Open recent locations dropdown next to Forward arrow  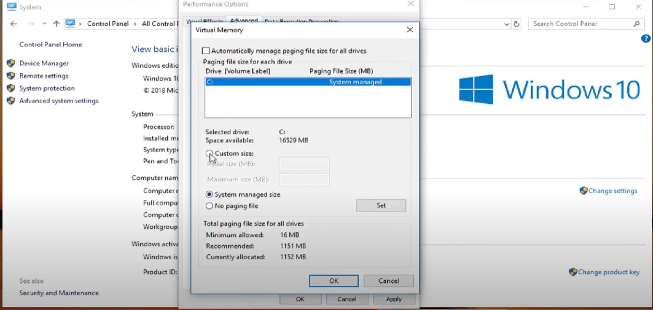pos(44,24)
